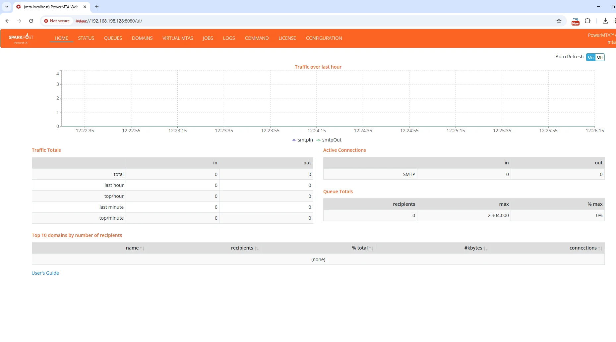Click the 0% value under % max
Image resolution: width=616 pixels, height=342 pixels.
pos(599,215)
